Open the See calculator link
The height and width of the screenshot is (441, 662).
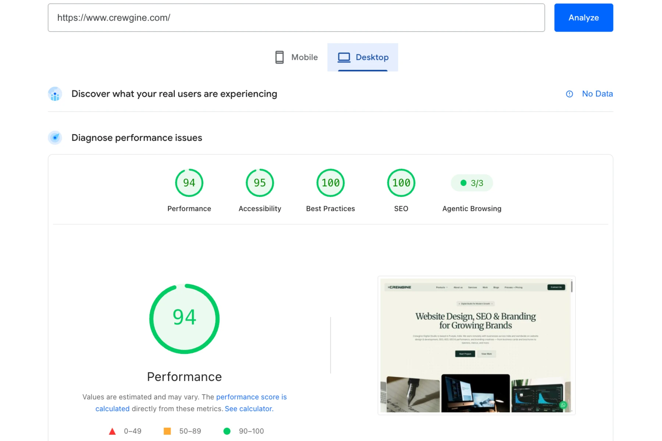pyautogui.click(x=249, y=409)
